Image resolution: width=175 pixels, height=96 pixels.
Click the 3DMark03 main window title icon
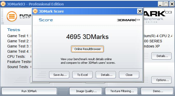[x=3, y=4]
